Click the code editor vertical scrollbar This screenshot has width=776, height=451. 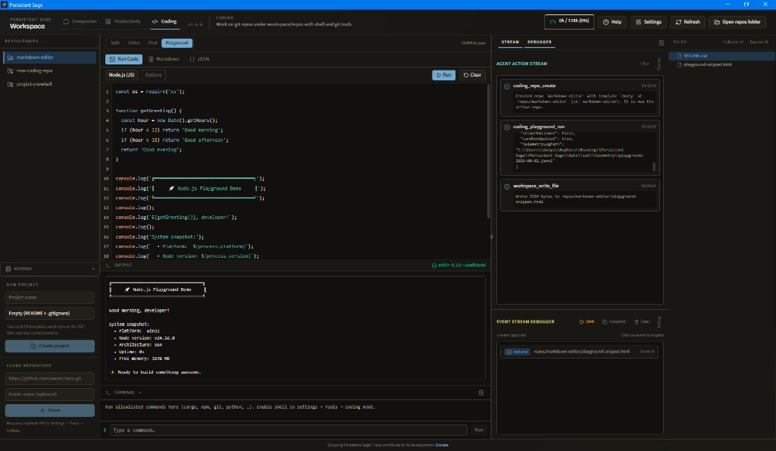489,151
